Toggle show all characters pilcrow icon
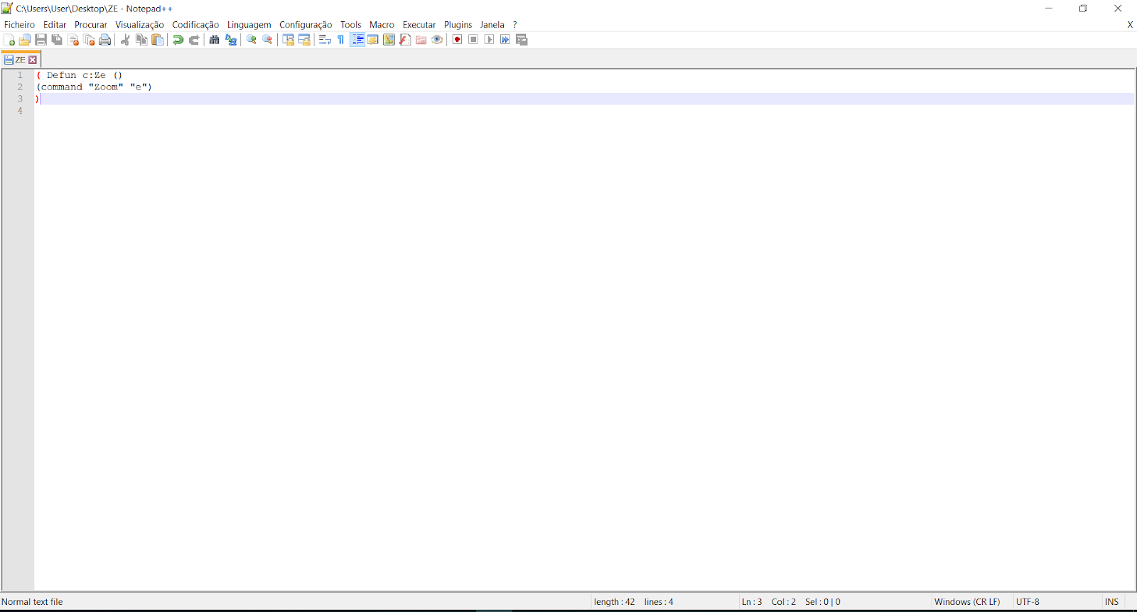This screenshot has width=1137, height=612. coord(341,40)
